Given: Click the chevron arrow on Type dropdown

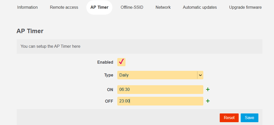Looking at the screenshot, I should click(200, 75).
